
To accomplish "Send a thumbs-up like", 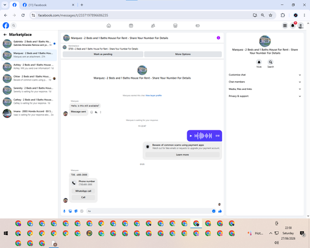I will (x=220, y=211).
